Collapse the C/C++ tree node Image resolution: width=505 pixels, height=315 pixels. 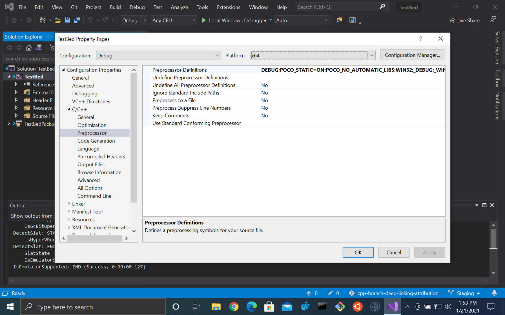click(69, 109)
